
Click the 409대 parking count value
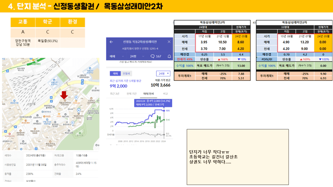[x=87, y=165]
